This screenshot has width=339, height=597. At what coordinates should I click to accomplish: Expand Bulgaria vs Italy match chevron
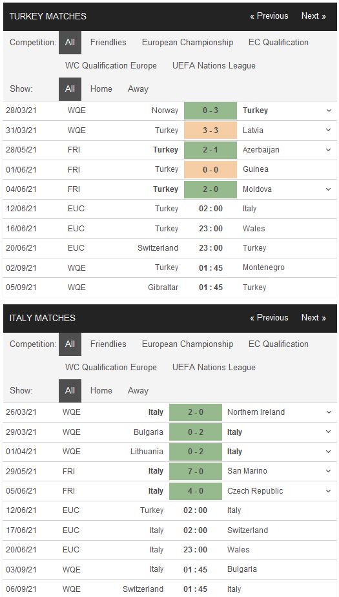coord(329,432)
